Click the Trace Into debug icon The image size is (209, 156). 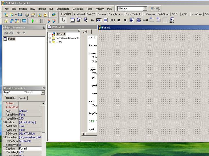48,21
